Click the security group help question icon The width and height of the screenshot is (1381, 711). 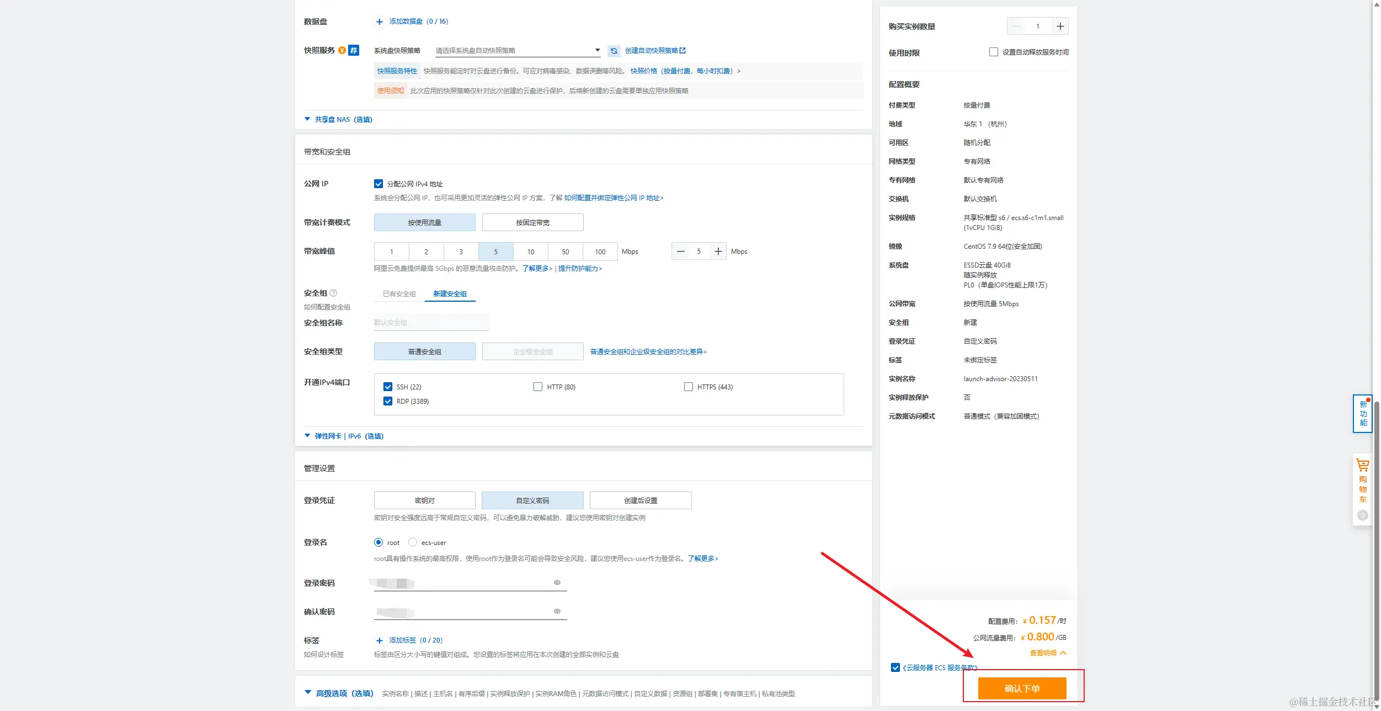[333, 293]
